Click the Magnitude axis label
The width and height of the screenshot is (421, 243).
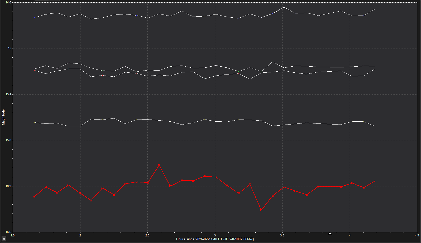(3, 117)
